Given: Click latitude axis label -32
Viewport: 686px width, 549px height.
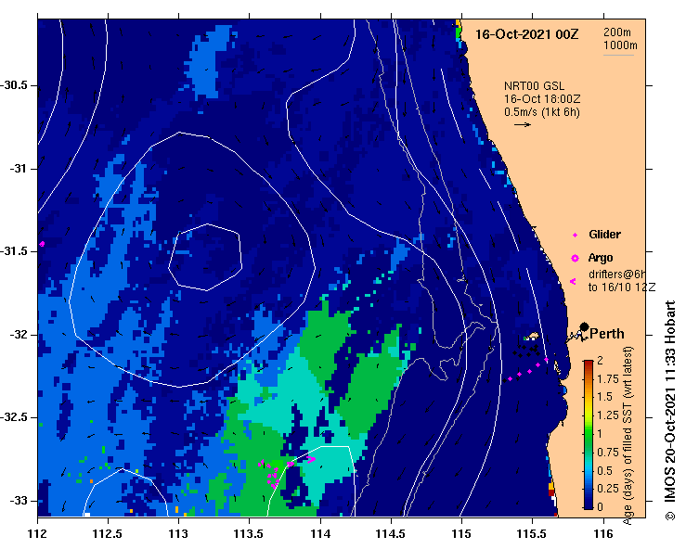Looking at the screenshot, I should [19, 335].
